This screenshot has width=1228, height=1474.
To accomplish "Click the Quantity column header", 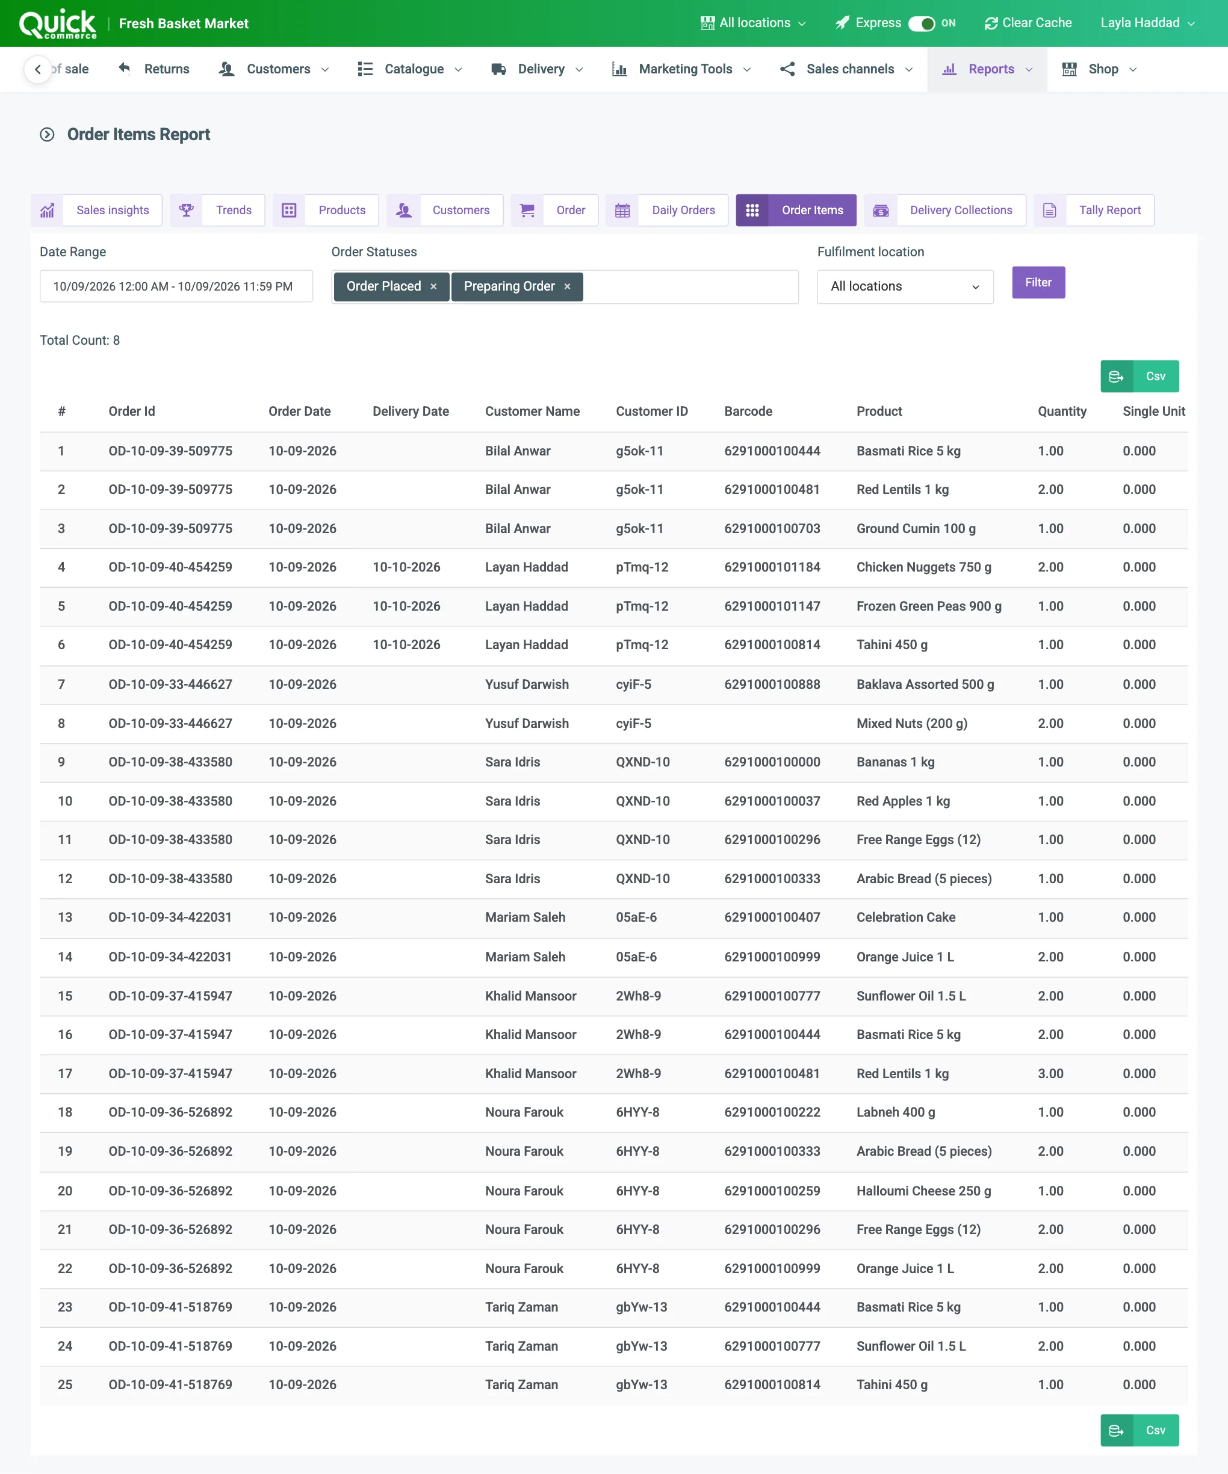I will point(1062,412).
